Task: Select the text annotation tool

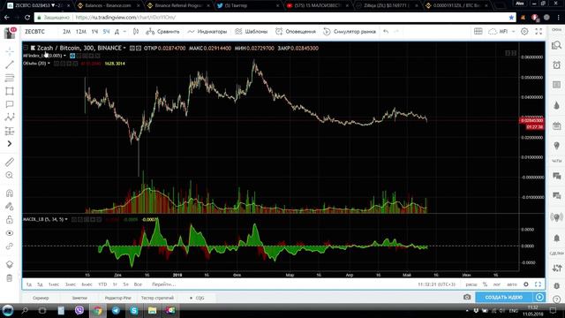Action: (x=10, y=104)
